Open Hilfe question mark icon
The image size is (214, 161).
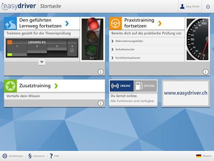(51, 156)
